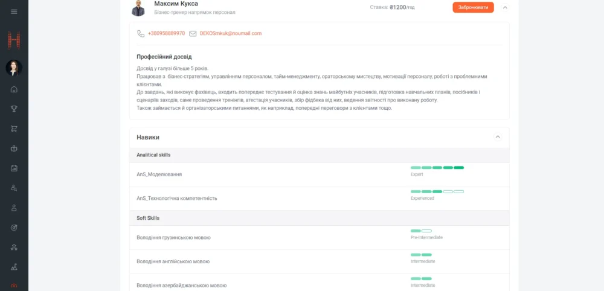The image size is (604, 291).
Task: Click the target goals sidebar icon
Action: (14, 228)
